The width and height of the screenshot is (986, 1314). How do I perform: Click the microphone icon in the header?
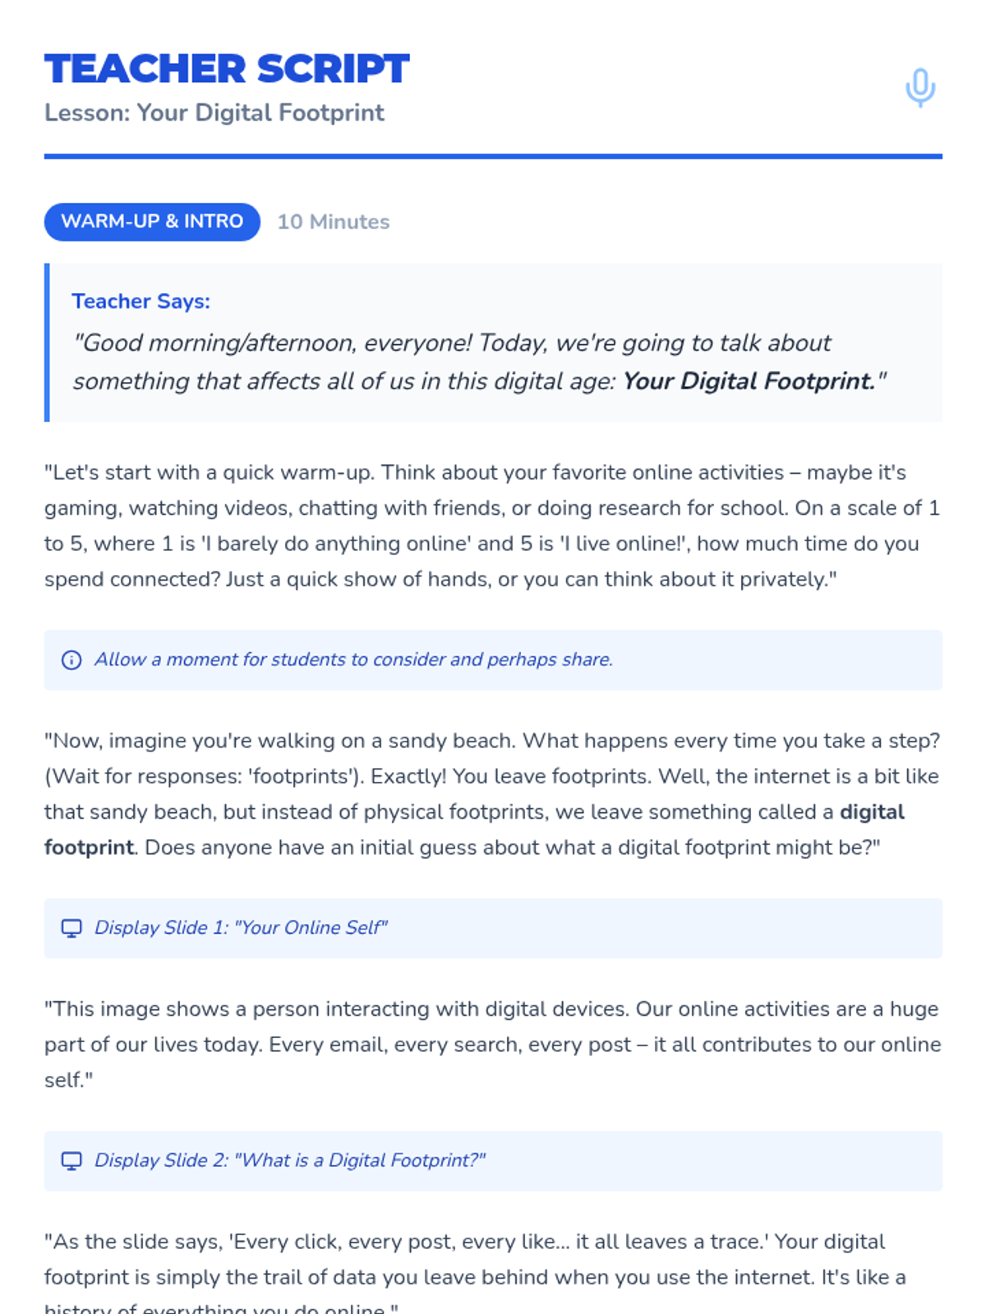pos(920,87)
